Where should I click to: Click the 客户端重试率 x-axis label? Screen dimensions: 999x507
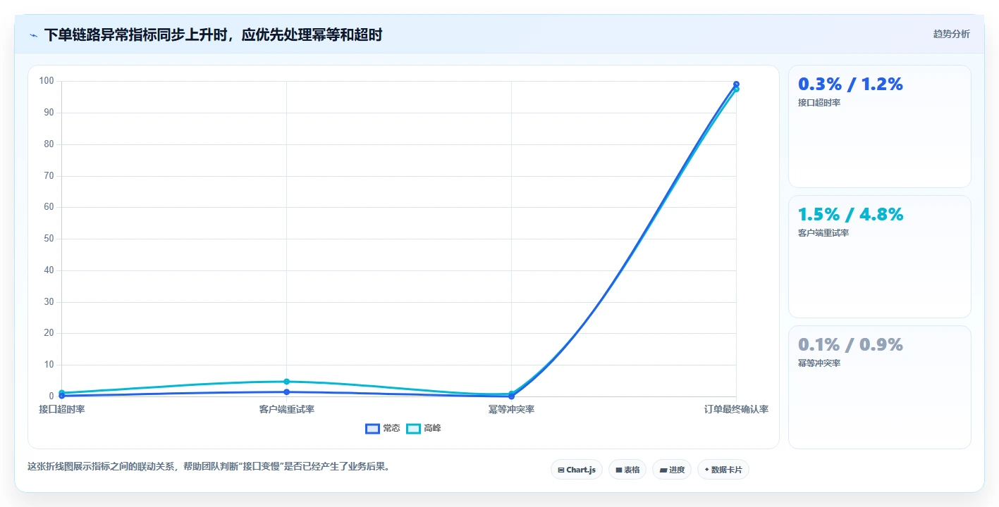tap(286, 409)
